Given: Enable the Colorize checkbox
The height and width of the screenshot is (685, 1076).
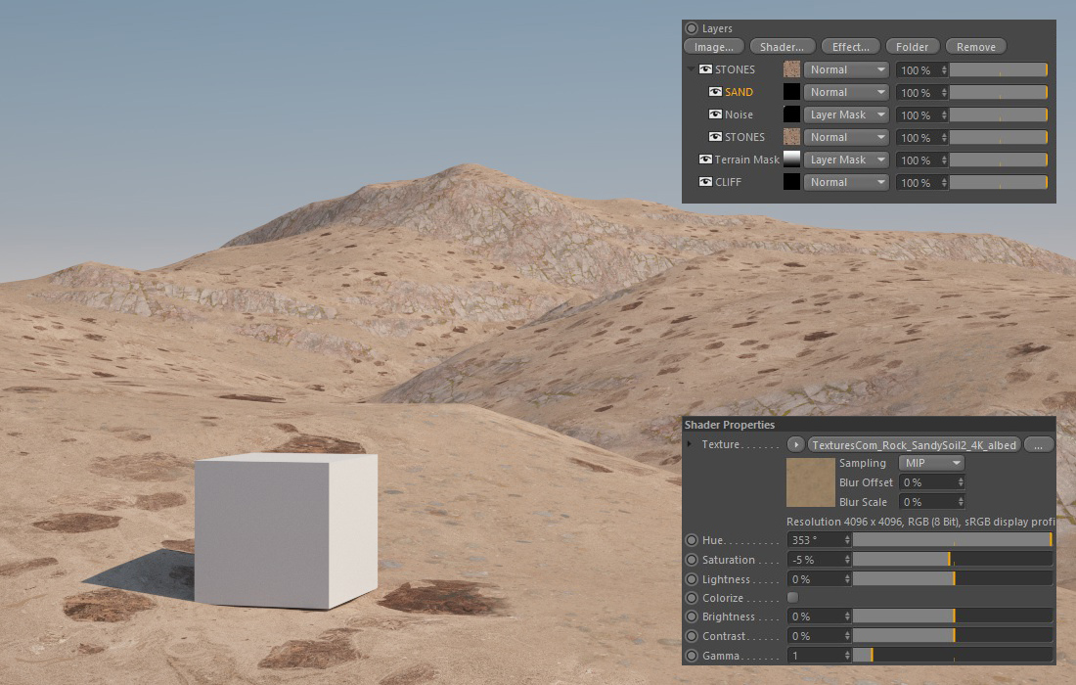Looking at the screenshot, I should [792, 598].
